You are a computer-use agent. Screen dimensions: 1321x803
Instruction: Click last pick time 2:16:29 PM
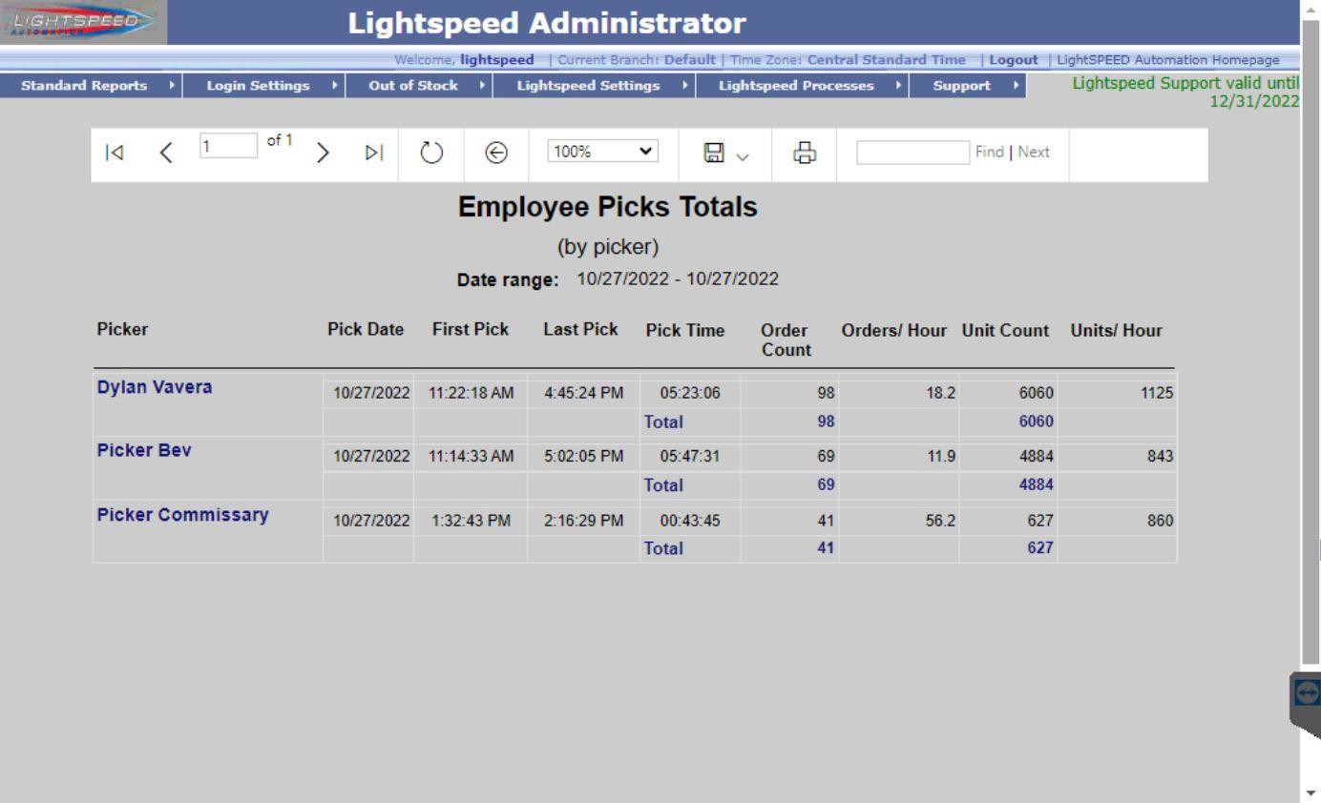584,521
